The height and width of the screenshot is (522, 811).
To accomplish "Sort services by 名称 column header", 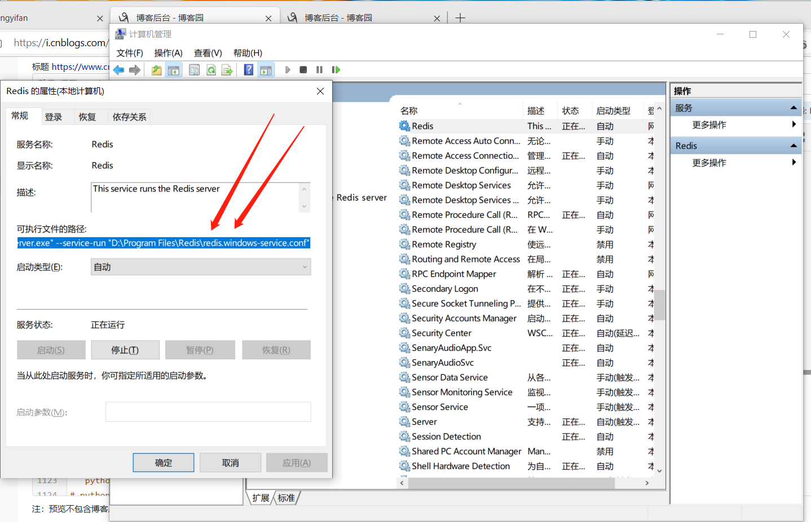I will (x=460, y=110).
